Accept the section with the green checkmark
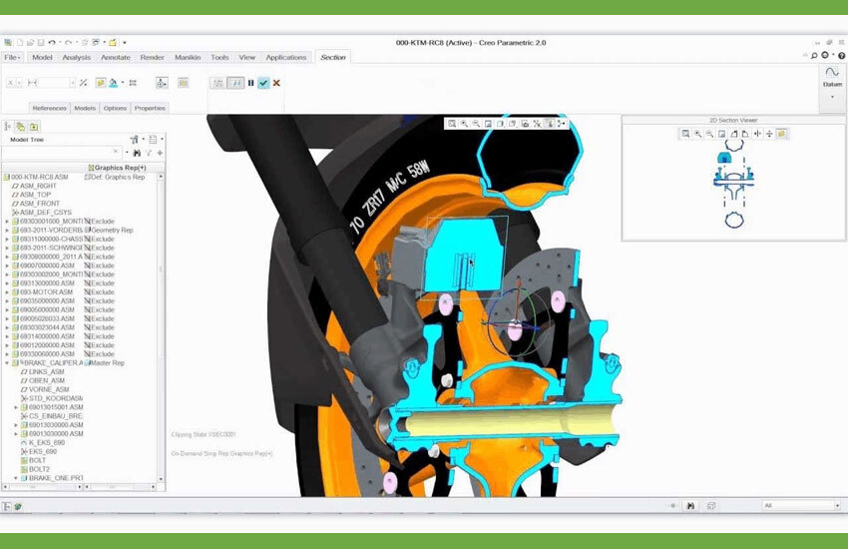This screenshot has width=848, height=549. coord(263,83)
